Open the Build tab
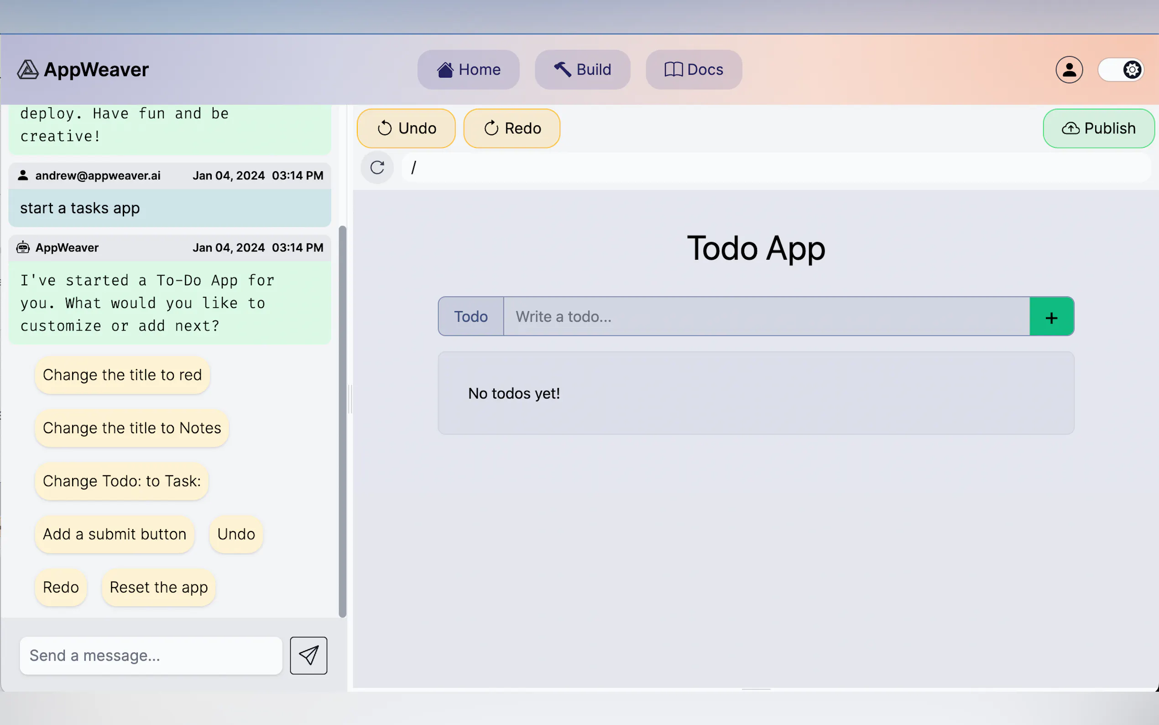1159x725 pixels. tap(582, 70)
